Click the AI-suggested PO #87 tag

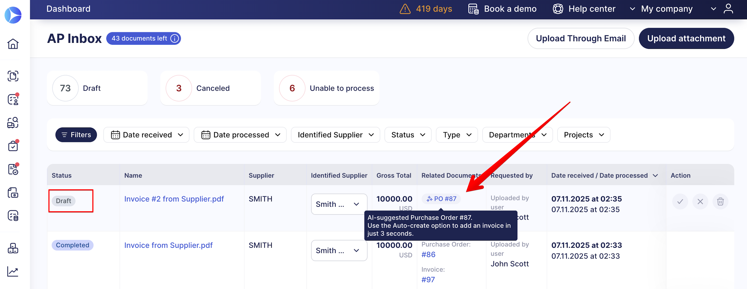pos(441,199)
